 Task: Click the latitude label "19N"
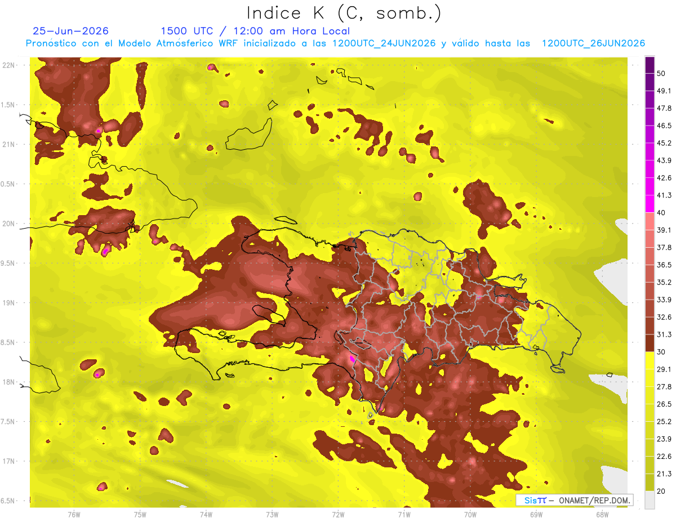coord(10,303)
